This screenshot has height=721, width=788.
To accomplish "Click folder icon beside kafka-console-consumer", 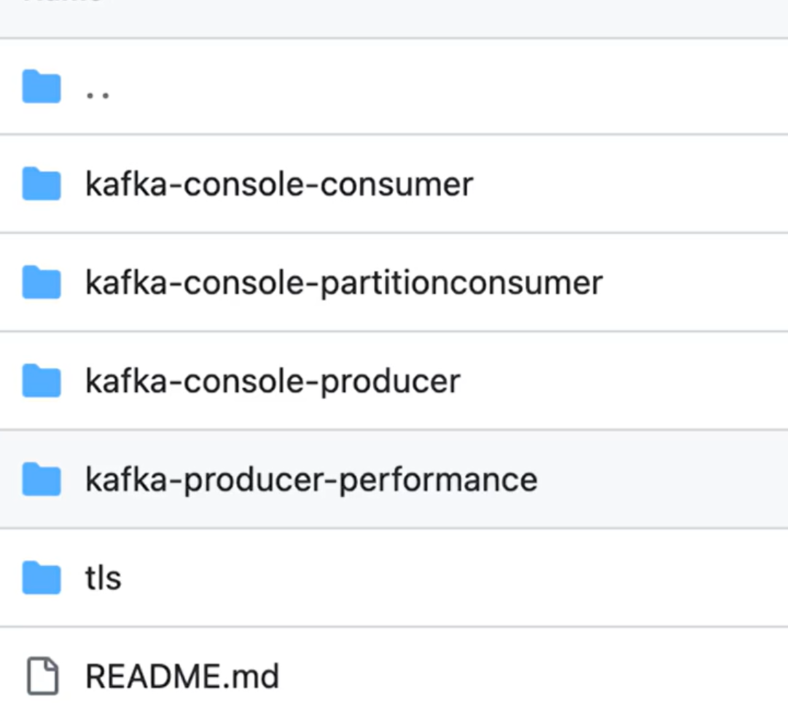I will 41,184.
